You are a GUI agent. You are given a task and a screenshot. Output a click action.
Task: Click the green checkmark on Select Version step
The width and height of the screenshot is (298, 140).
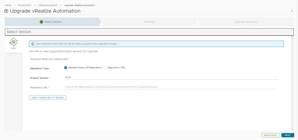point(41,22)
